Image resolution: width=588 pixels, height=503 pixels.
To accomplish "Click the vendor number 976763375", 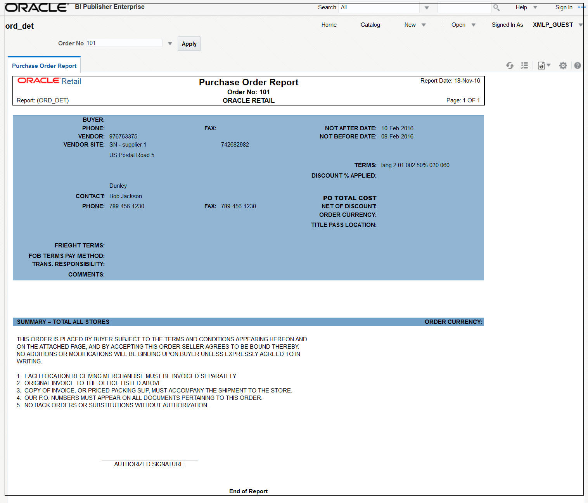I will (123, 137).
